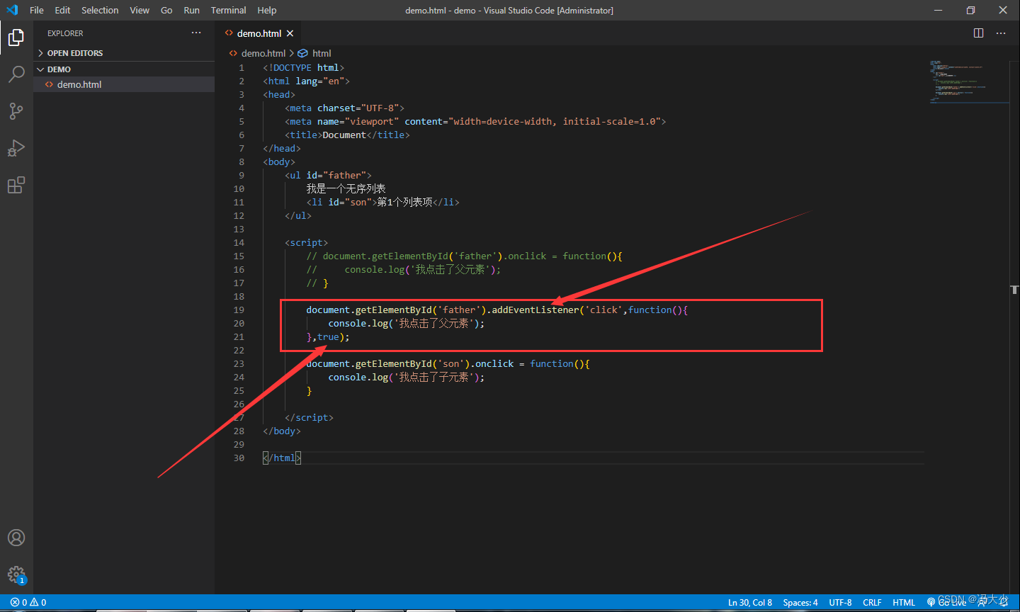Click HTML language mode selector
1020x612 pixels.
[x=904, y=603]
